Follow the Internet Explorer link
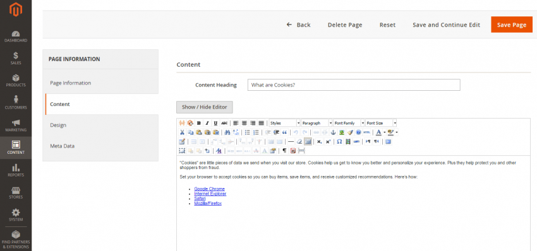The height and width of the screenshot is (251, 537). (x=210, y=194)
